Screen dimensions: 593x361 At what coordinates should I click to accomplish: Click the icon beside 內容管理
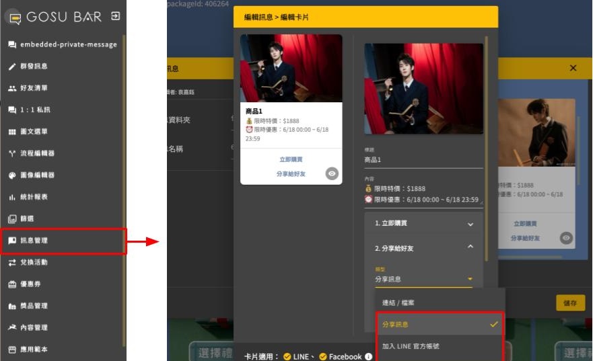click(x=12, y=327)
